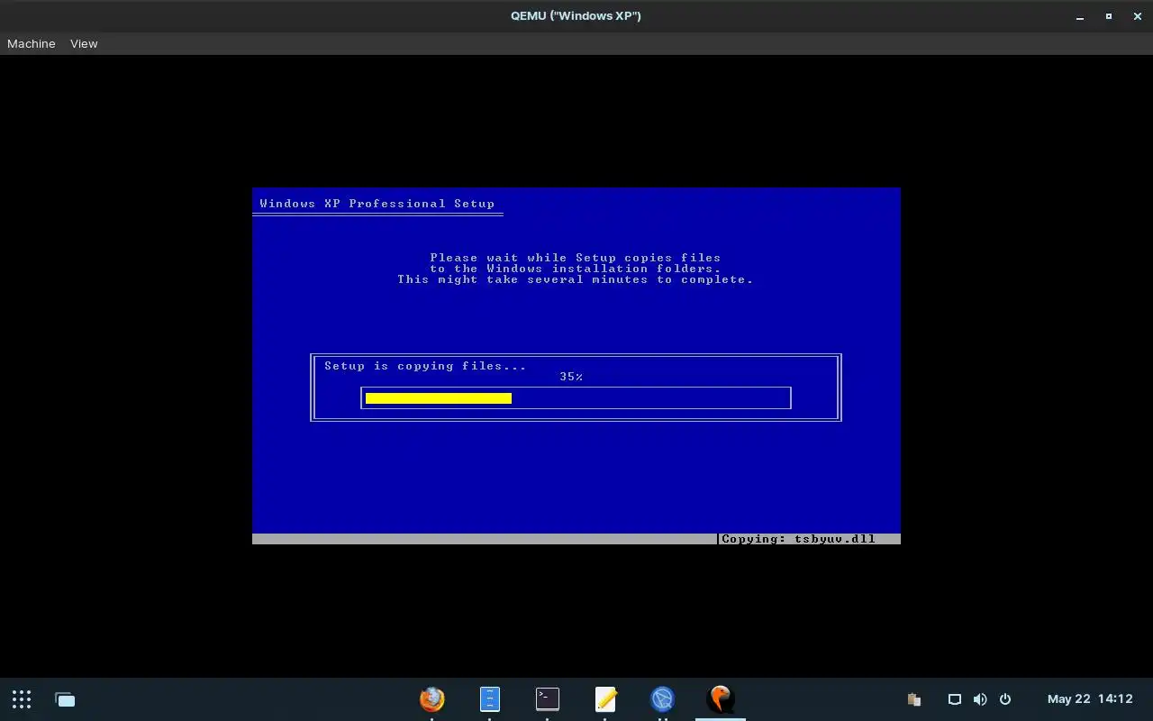
Task: Minimize the QEMU window
Action: click(1080, 16)
